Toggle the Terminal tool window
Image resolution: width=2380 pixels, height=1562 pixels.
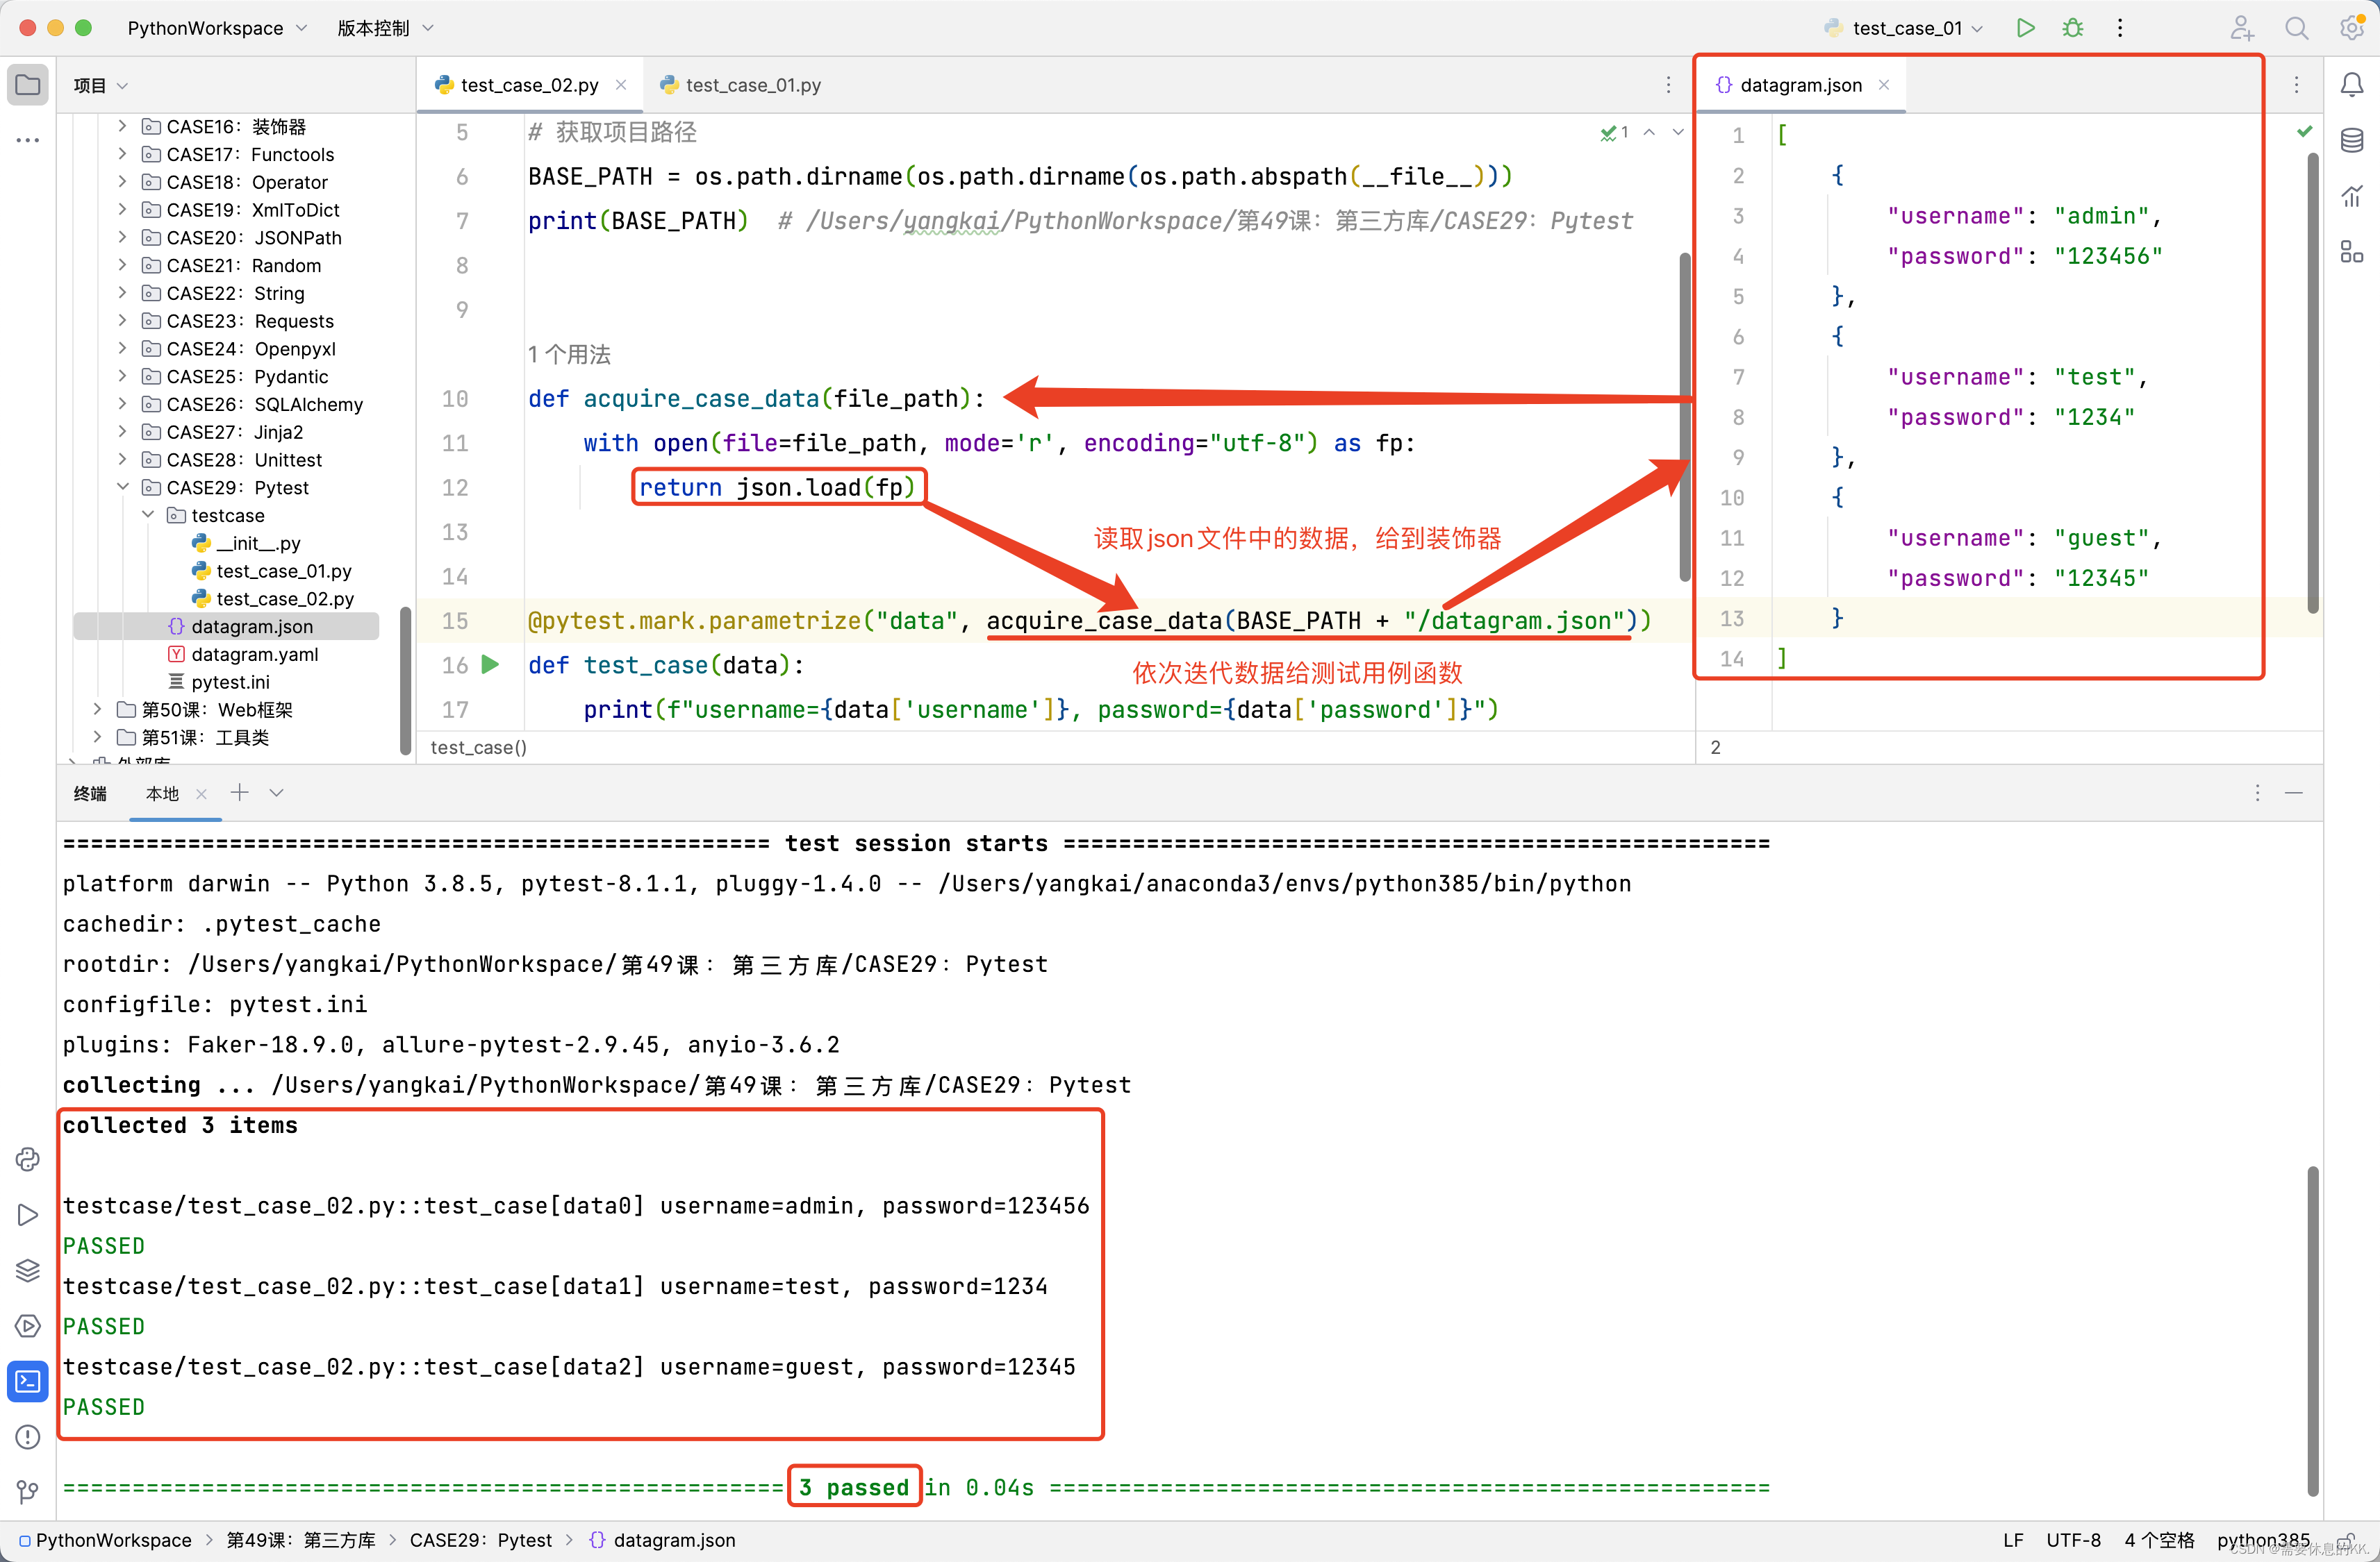point(28,1381)
